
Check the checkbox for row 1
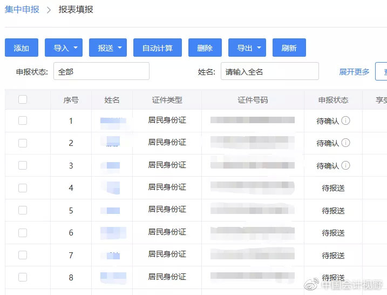click(23, 120)
